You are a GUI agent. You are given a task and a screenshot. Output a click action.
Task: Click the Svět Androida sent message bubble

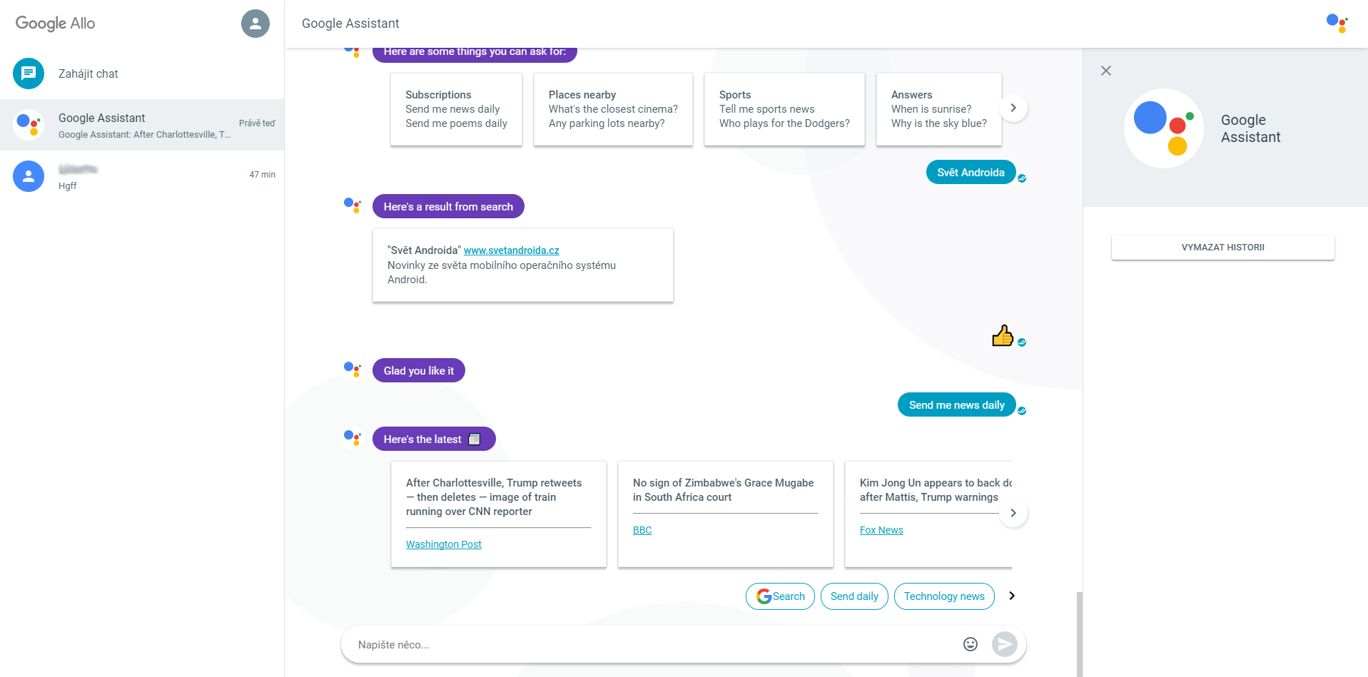tap(971, 172)
